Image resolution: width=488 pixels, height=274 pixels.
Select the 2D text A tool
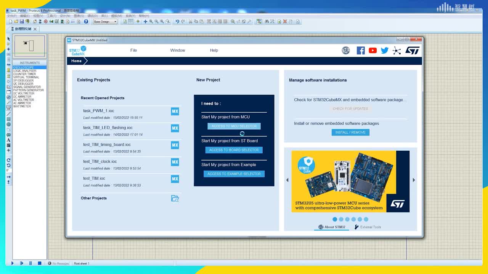coord(8,140)
